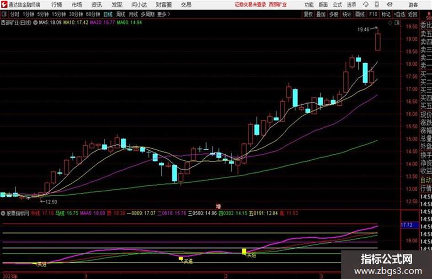This screenshot has height=279, width=432.
Task: Open F10 company info
Action: tap(373, 14)
